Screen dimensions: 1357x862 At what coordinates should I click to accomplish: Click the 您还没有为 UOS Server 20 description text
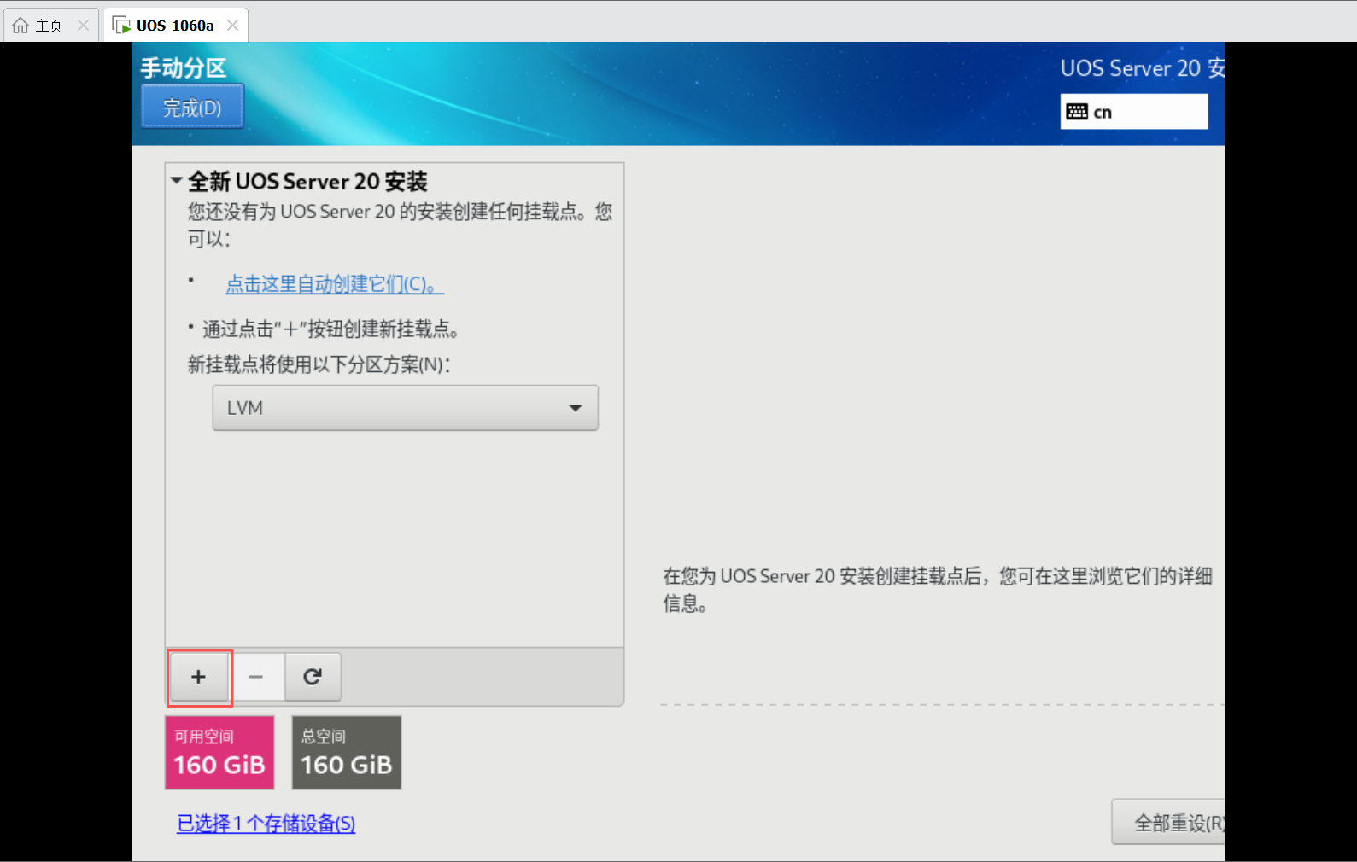[401, 225]
